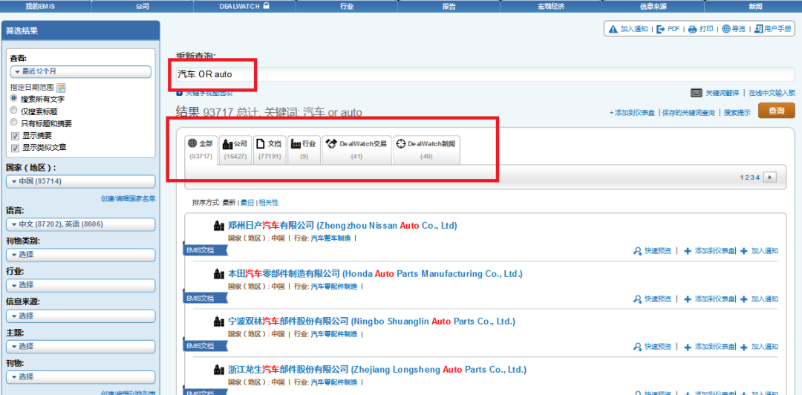Open 汽车整车制造 industry link
The image size is (802, 395).
331,238
